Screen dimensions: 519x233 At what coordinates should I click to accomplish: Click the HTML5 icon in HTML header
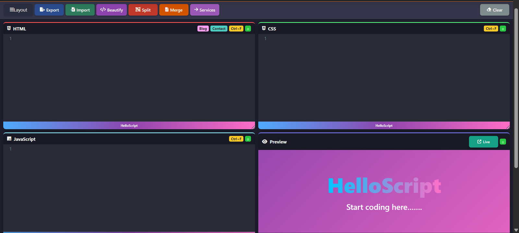[9, 28]
